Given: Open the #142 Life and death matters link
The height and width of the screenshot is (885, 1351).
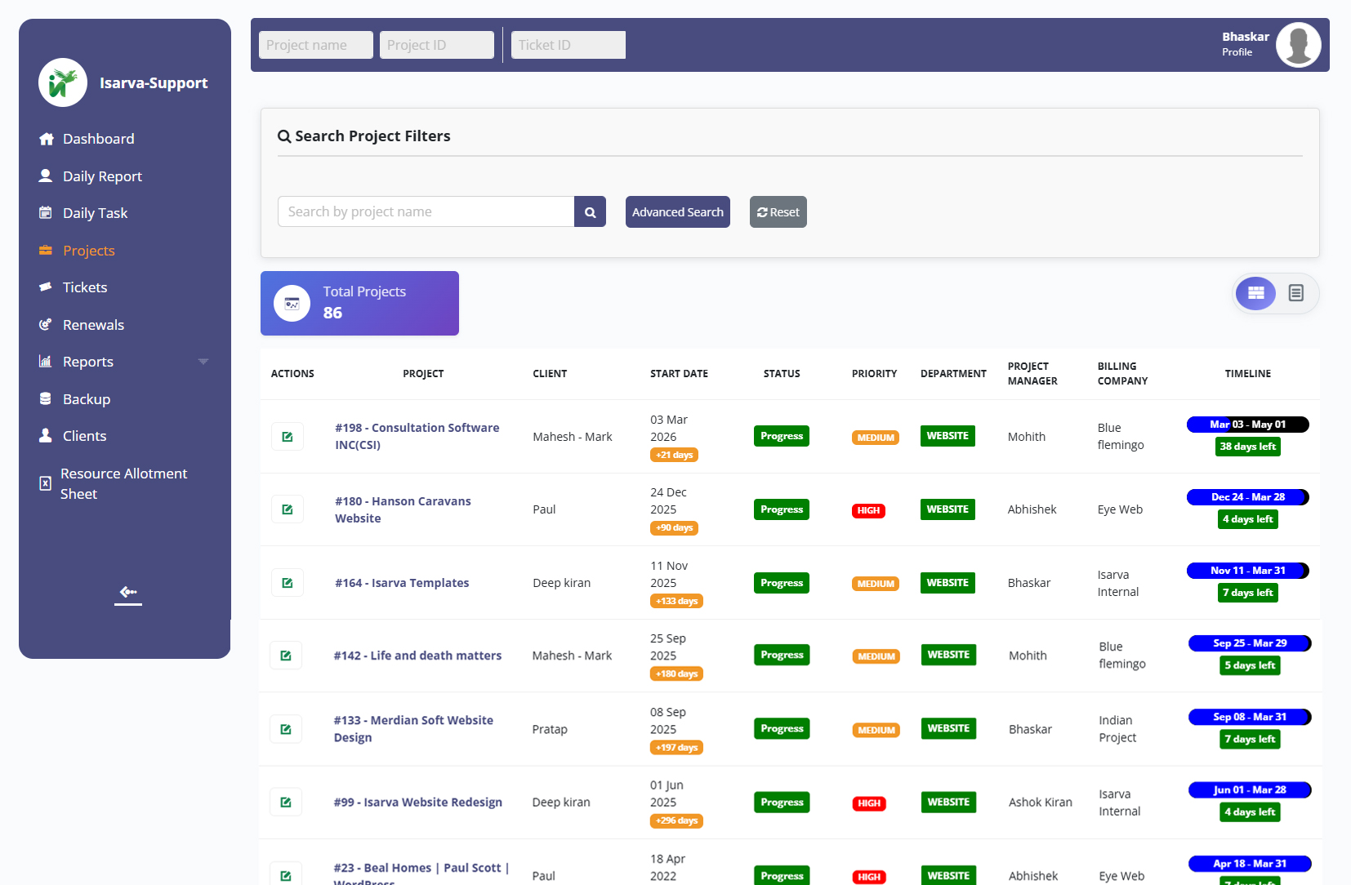Looking at the screenshot, I should [x=417, y=656].
